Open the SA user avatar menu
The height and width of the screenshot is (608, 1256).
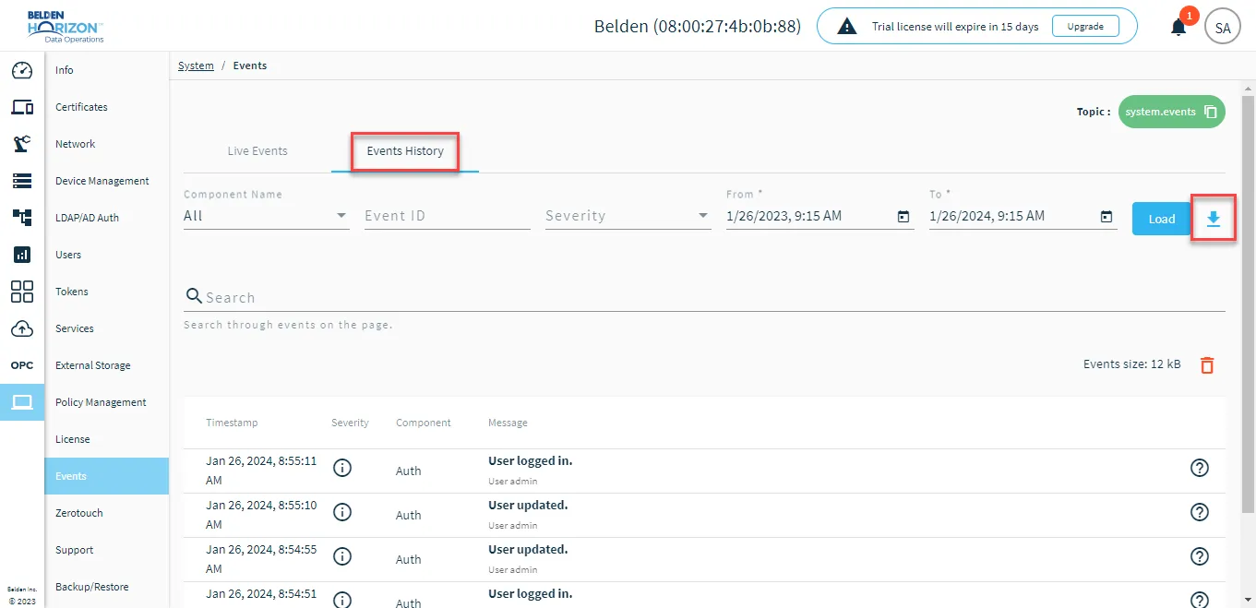[1223, 28]
